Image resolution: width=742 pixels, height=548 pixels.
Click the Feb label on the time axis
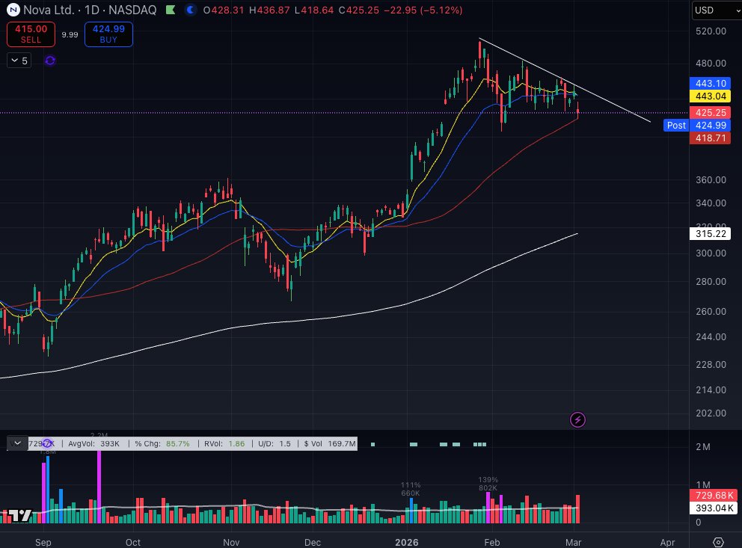491,542
